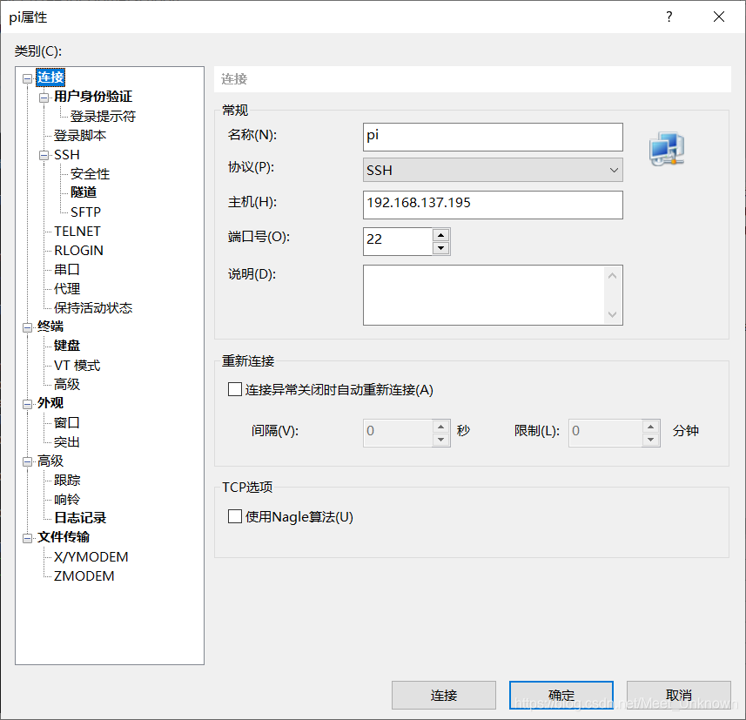Click the port number up arrow

point(442,235)
